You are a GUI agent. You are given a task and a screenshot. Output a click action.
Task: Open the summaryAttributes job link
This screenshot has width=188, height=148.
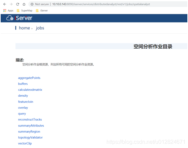[x=31, y=126]
